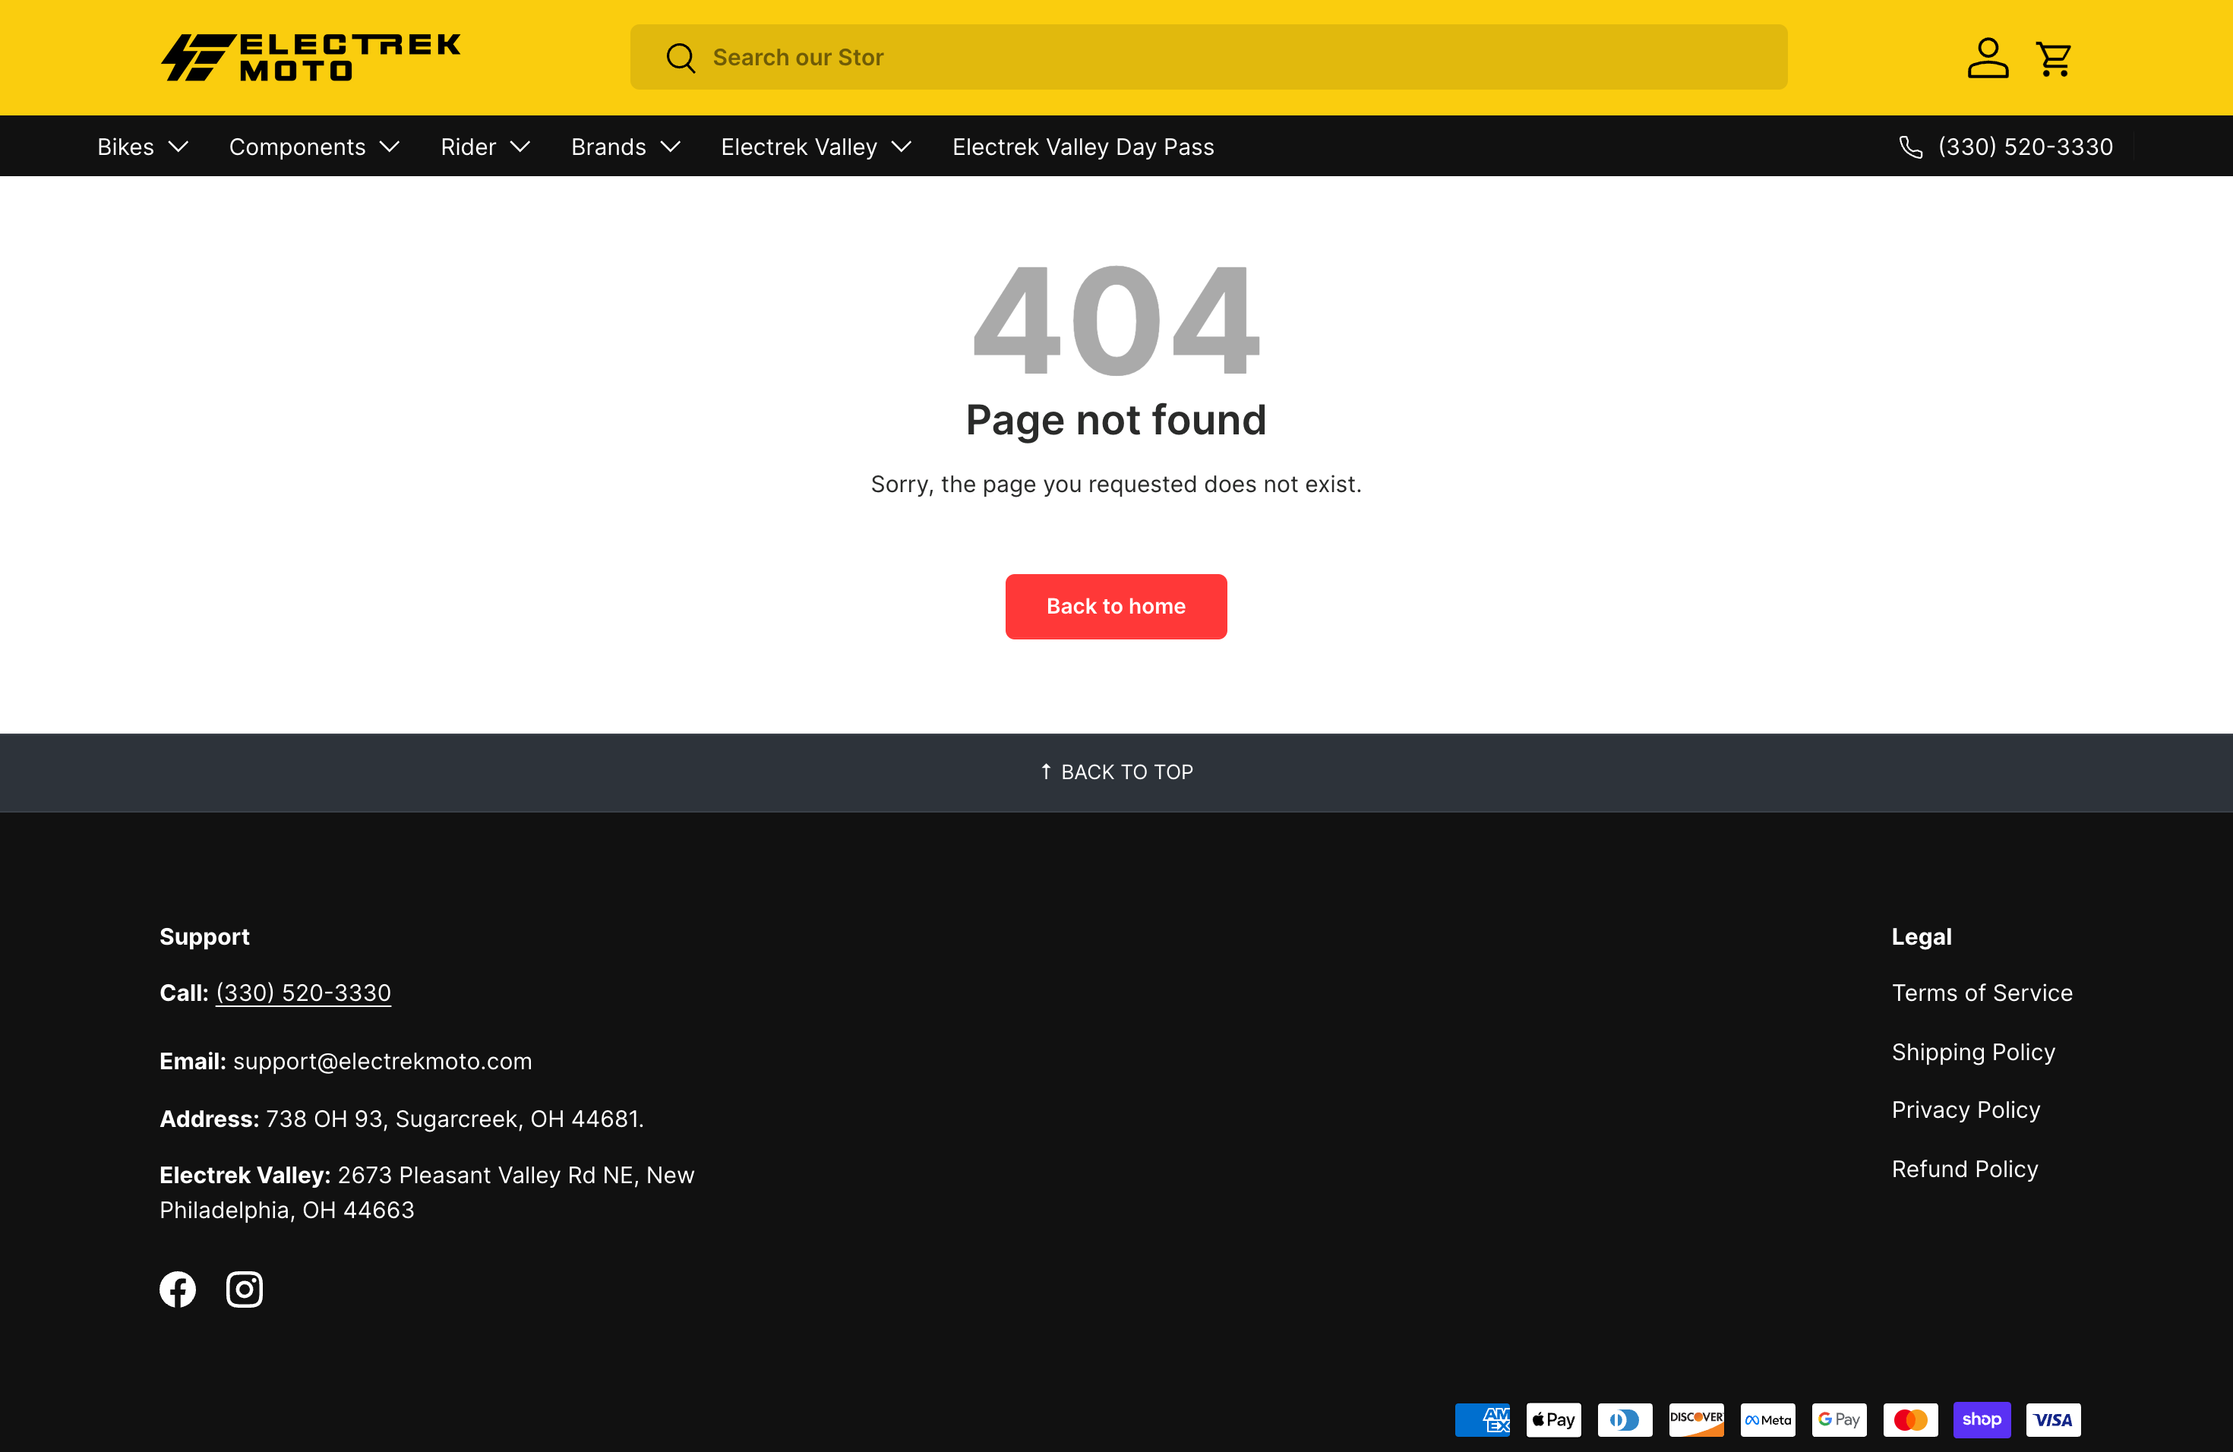The height and width of the screenshot is (1452, 2233).
Task: Click the Electrek Moto logo
Action: pos(311,57)
